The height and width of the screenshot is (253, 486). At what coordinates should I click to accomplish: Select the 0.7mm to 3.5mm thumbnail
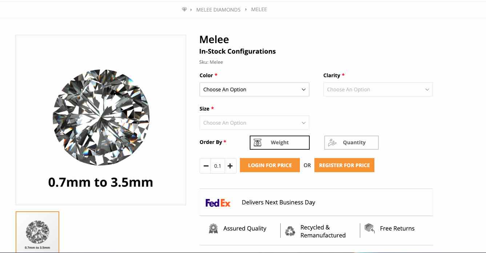click(37, 232)
